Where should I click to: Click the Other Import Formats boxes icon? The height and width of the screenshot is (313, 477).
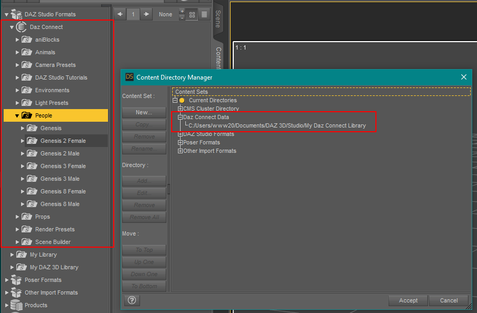point(16,292)
